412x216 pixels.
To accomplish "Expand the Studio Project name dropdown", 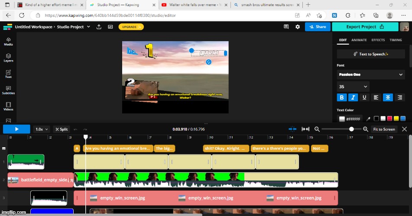I will pyautogui.click(x=88, y=27).
